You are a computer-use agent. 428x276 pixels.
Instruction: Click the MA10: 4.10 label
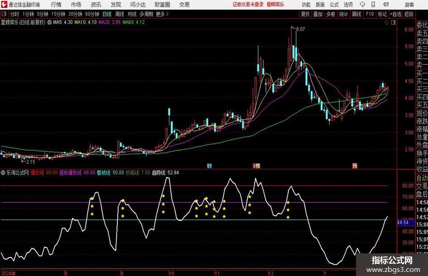pos(86,22)
